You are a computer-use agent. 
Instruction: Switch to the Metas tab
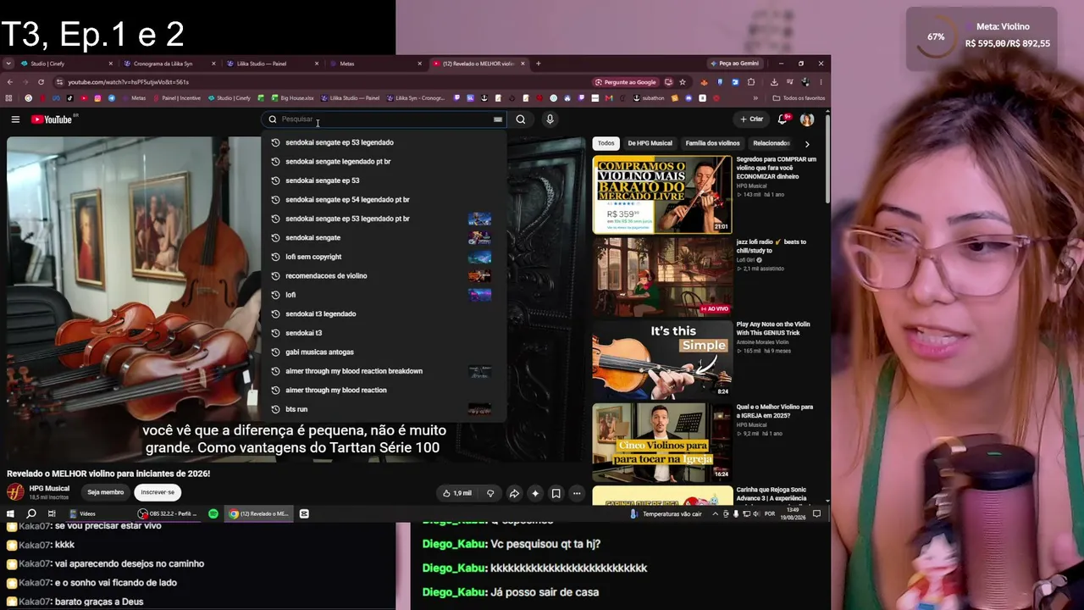click(x=376, y=64)
